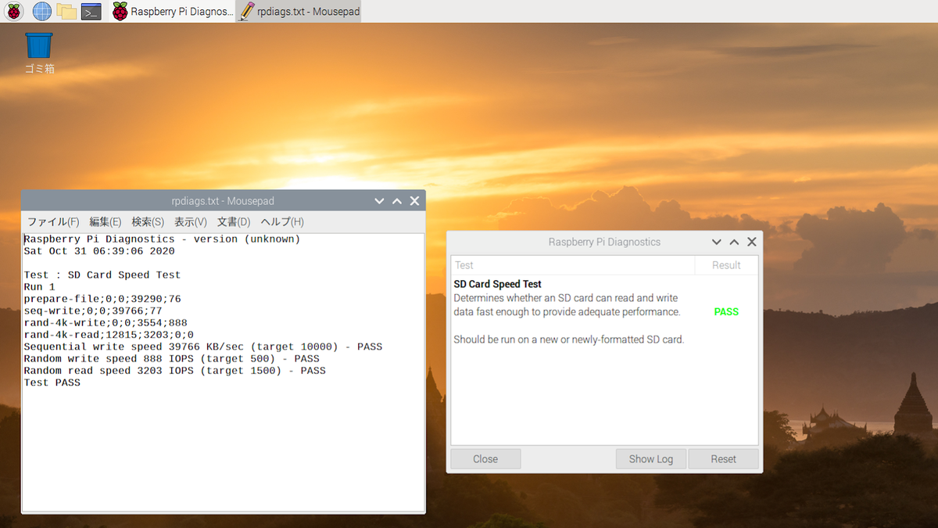Maximize the Mousepad window
The width and height of the screenshot is (938, 528).
point(397,201)
